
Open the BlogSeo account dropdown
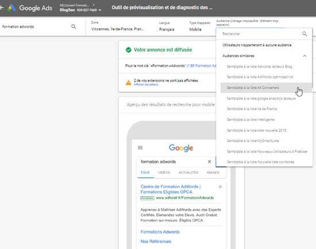(x=80, y=10)
